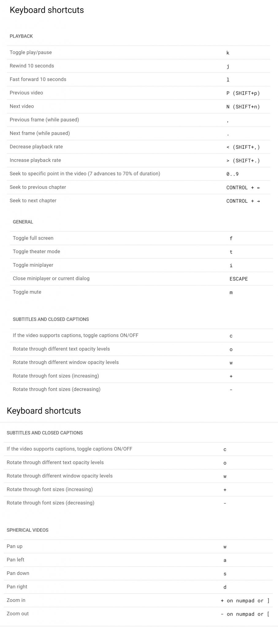Click the Increase playback rate row
This screenshot has width=278, height=627.
coord(35,160)
